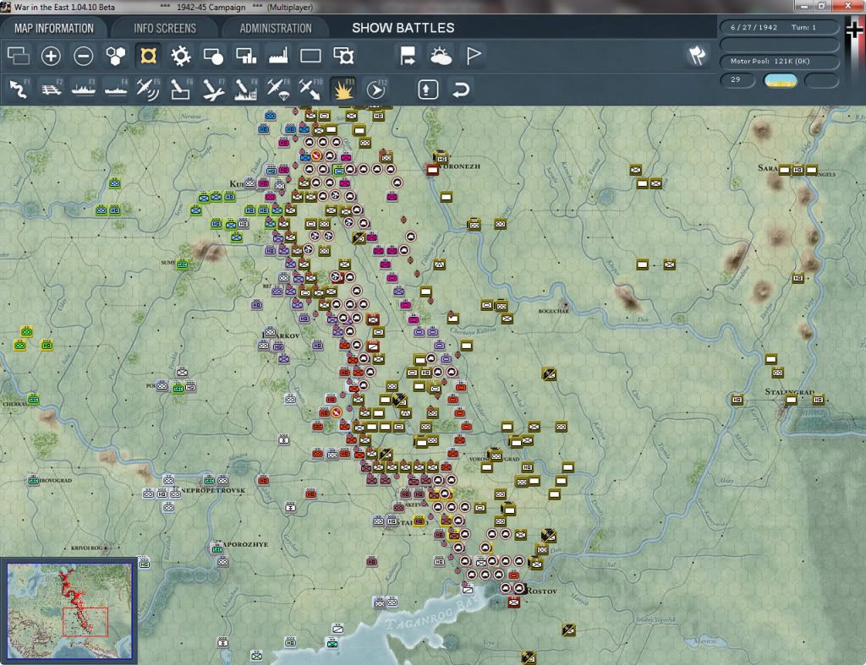This screenshot has height=665, width=866.
Task: Select the F3 naval ship mode
Action: 84,90
